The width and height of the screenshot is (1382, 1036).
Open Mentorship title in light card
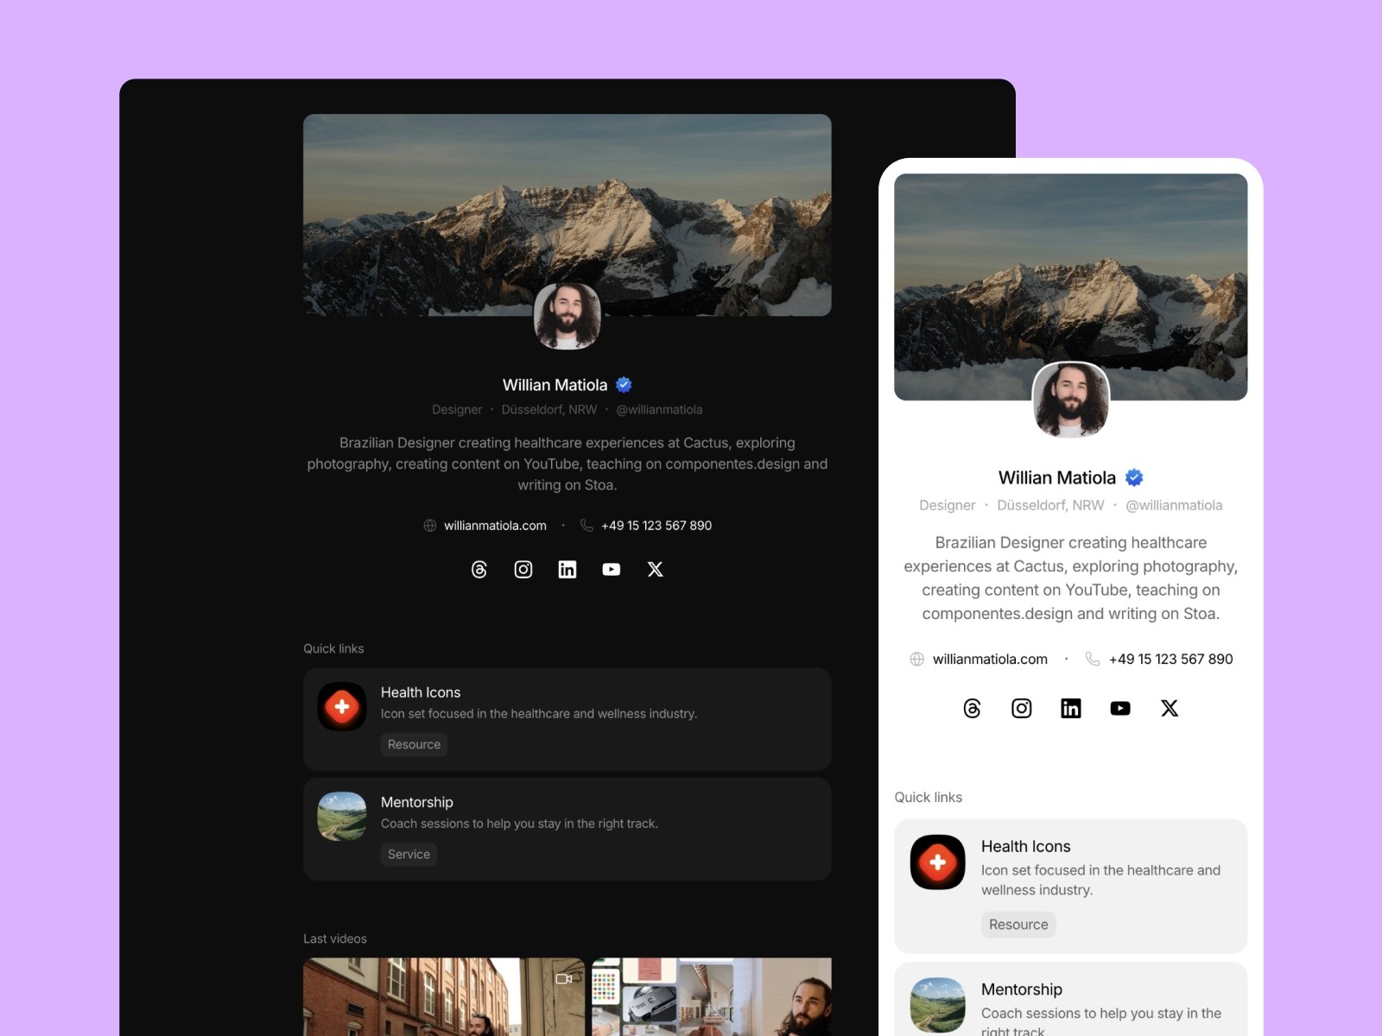coord(1022,989)
